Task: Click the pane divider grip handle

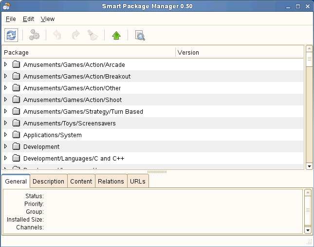Action: (157, 172)
